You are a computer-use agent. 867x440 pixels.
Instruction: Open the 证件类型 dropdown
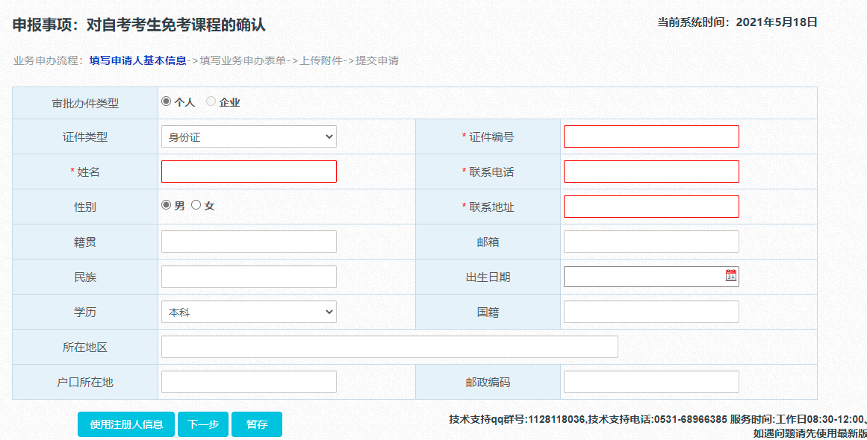(x=249, y=136)
